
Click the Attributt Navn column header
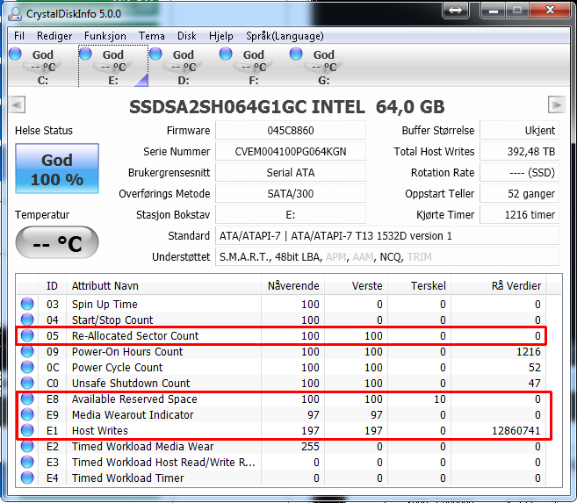point(163,285)
